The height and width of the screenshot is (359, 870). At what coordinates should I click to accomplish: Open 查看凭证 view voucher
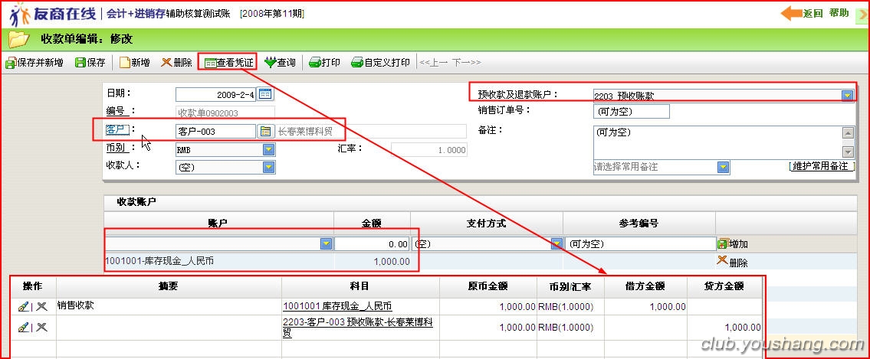pyautogui.click(x=228, y=63)
